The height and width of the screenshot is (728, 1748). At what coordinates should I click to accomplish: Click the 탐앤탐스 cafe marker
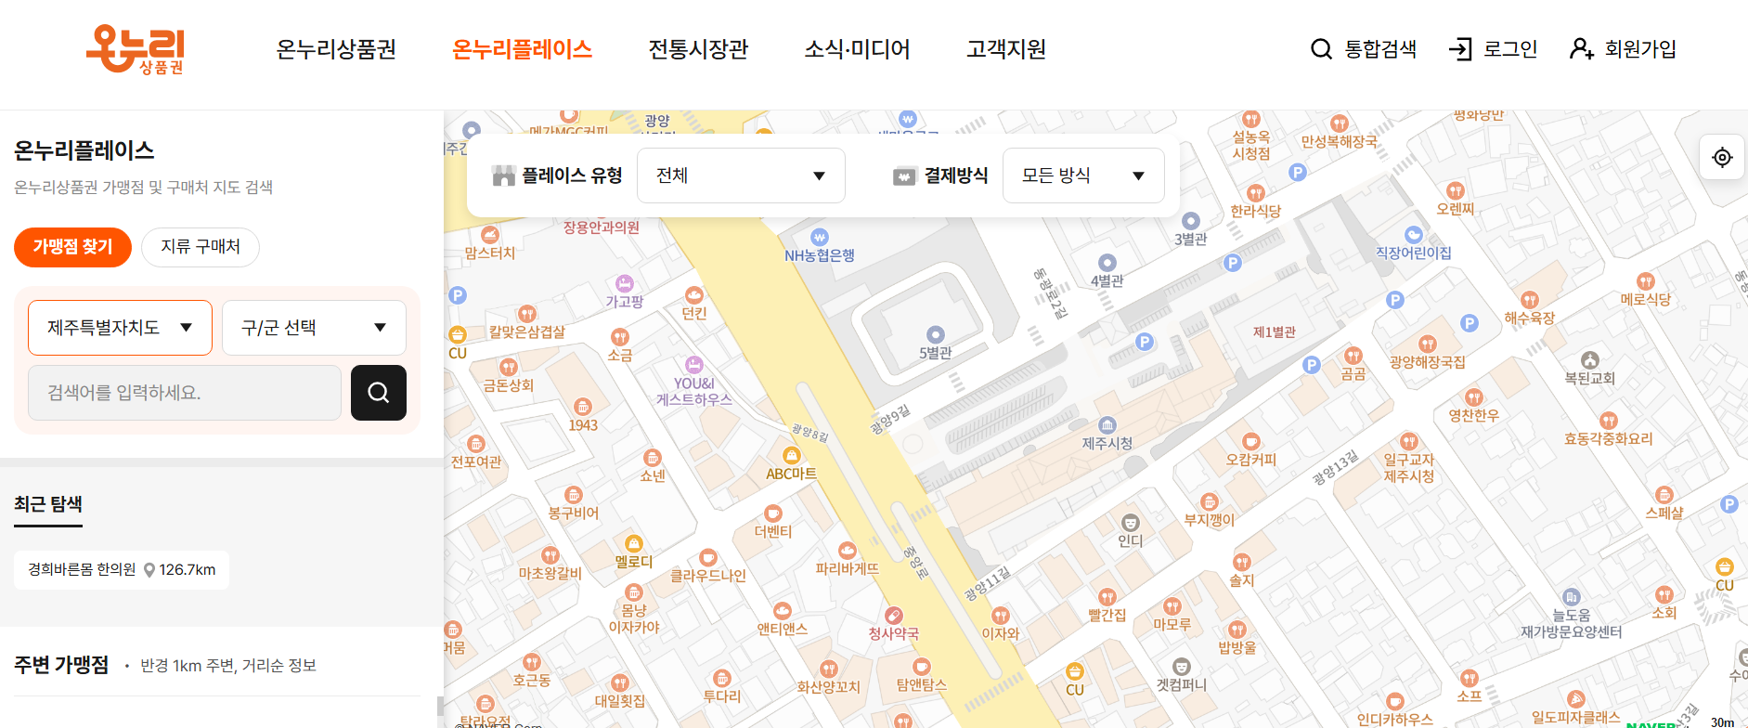[922, 667]
